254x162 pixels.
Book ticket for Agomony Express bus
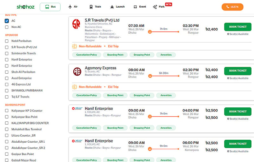coord(237,71)
